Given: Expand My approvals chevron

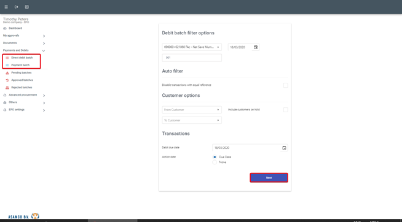Looking at the screenshot, I should 44,36.
